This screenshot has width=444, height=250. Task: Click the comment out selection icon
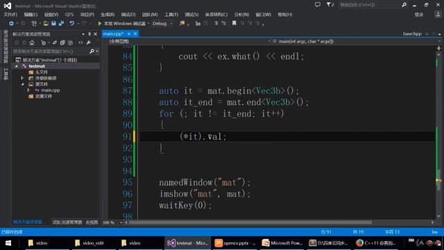tap(216, 24)
